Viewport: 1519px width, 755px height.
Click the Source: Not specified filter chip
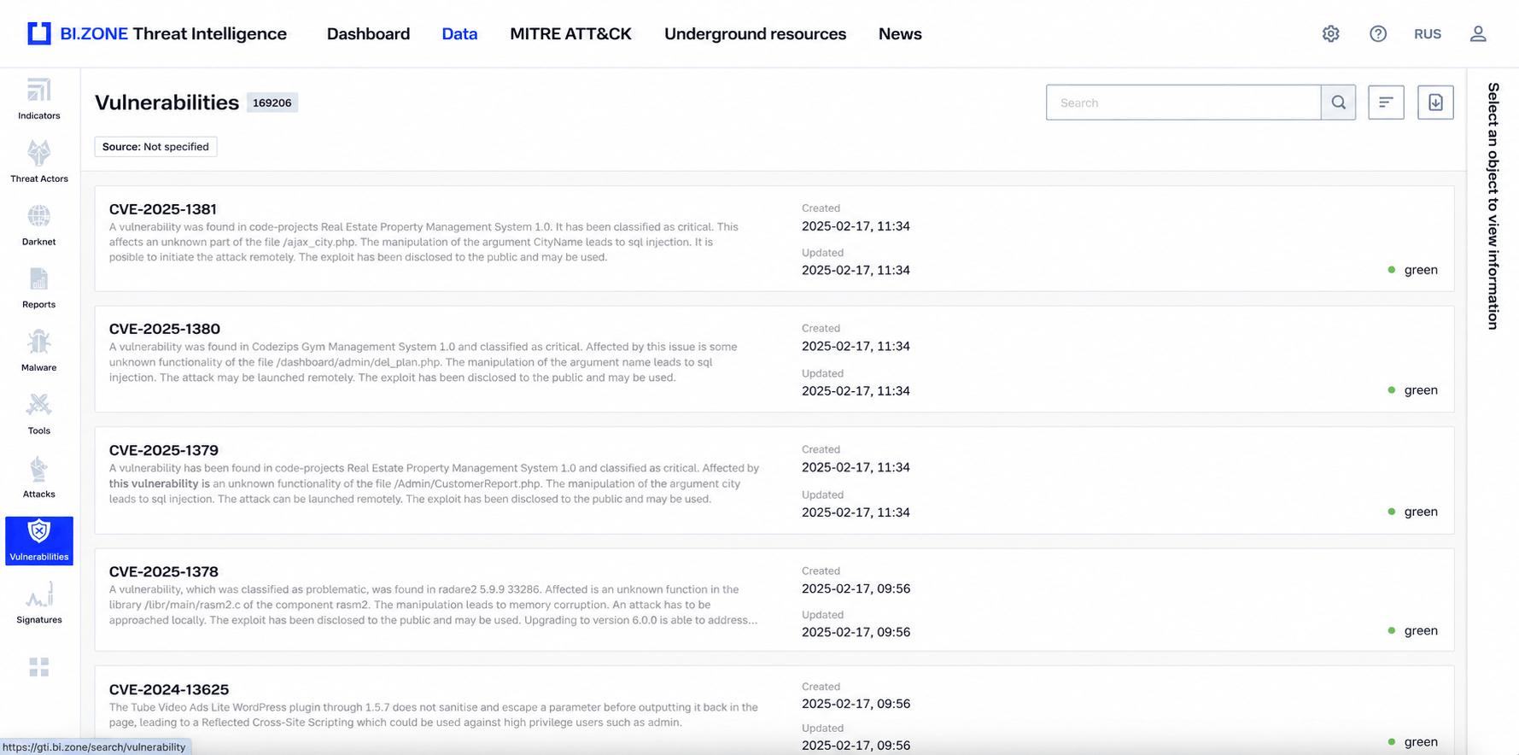[x=155, y=147]
